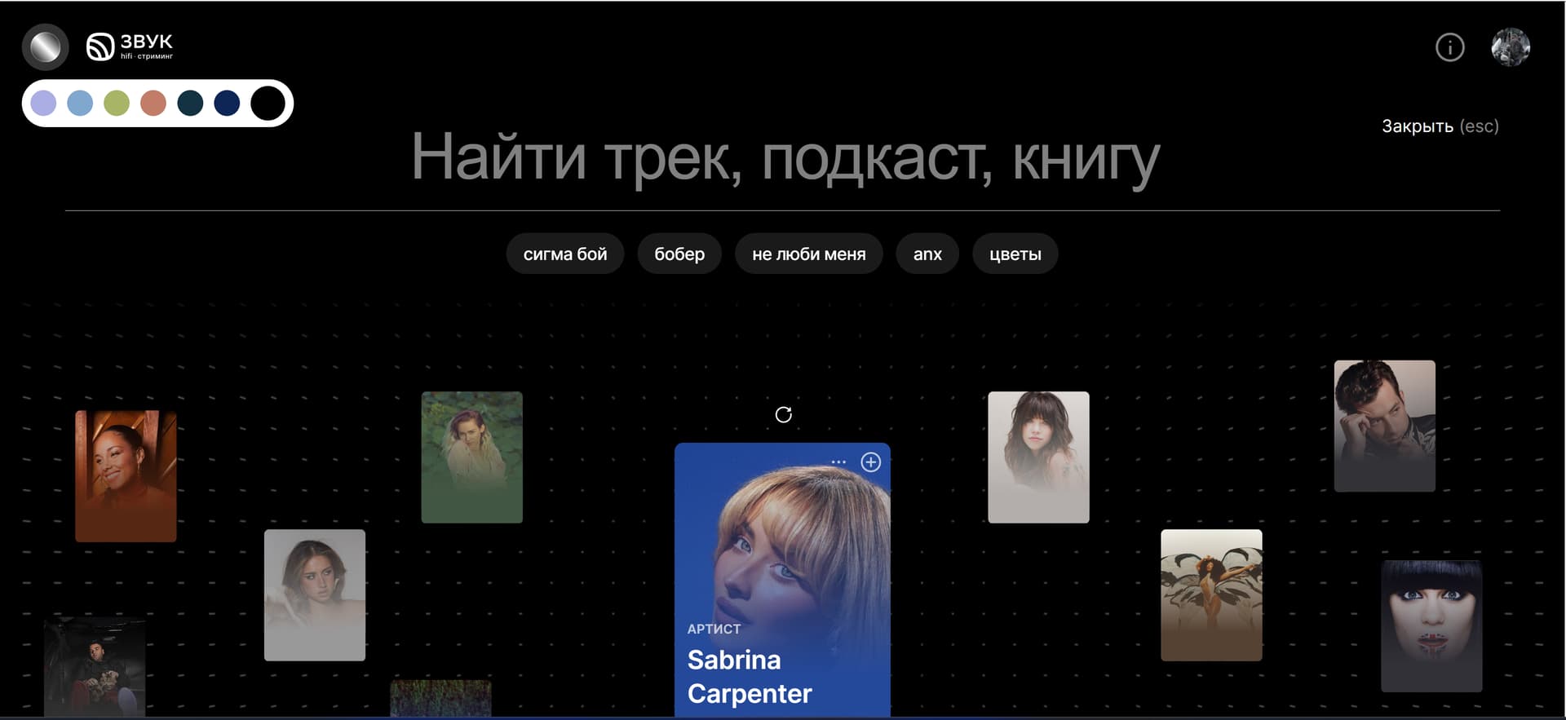Select the black theme color
Viewport: 1566px width, 720px height.
click(268, 104)
